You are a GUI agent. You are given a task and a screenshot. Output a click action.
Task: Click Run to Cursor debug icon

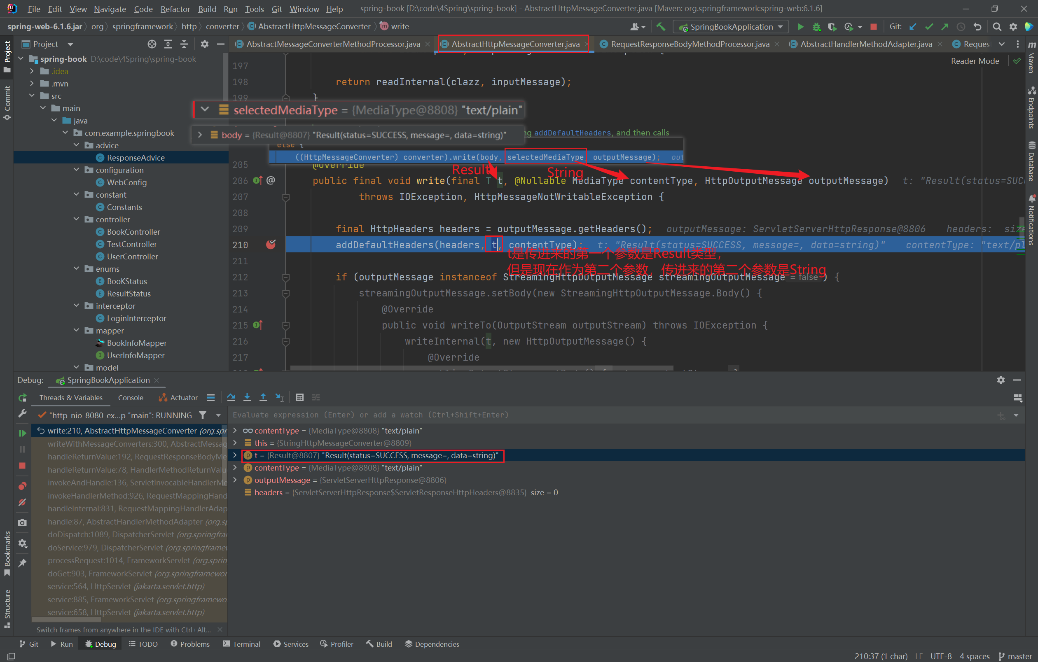pos(280,397)
